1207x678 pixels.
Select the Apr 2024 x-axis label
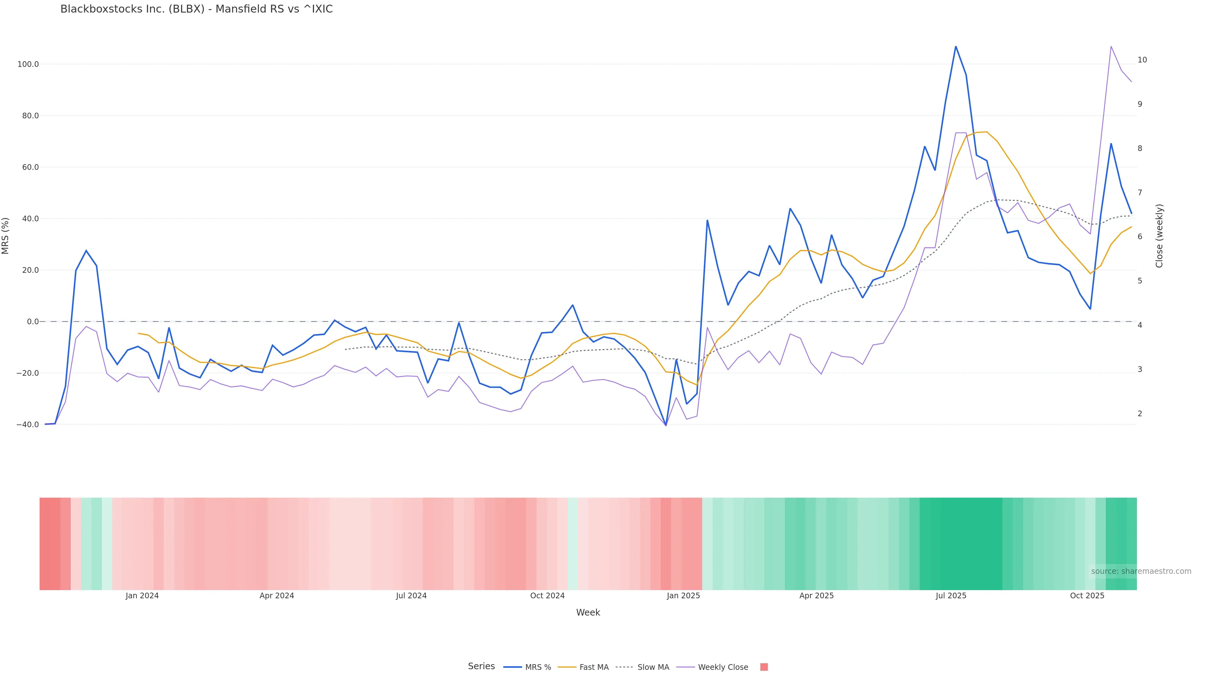point(277,596)
